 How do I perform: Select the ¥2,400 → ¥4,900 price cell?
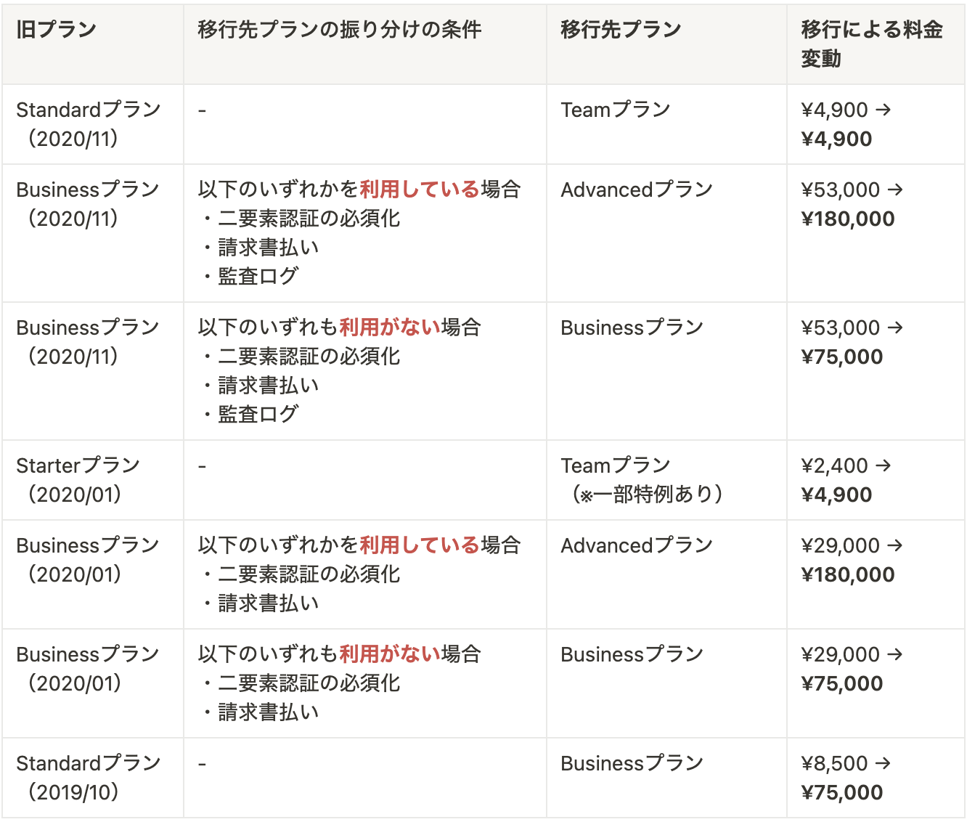pos(846,480)
